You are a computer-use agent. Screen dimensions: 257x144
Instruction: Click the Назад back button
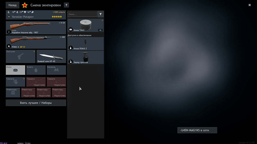(12, 5)
